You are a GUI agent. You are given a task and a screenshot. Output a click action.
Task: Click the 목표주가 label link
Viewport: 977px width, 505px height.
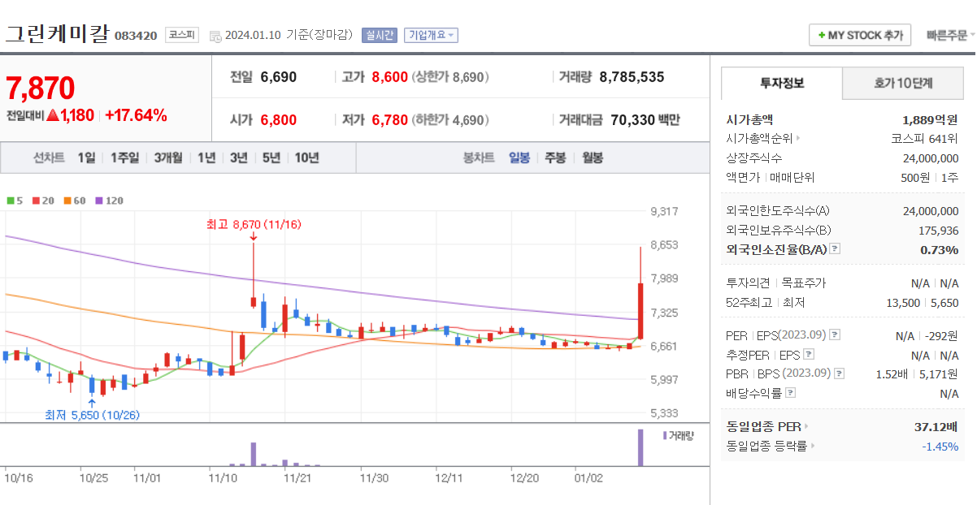pos(803,283)
